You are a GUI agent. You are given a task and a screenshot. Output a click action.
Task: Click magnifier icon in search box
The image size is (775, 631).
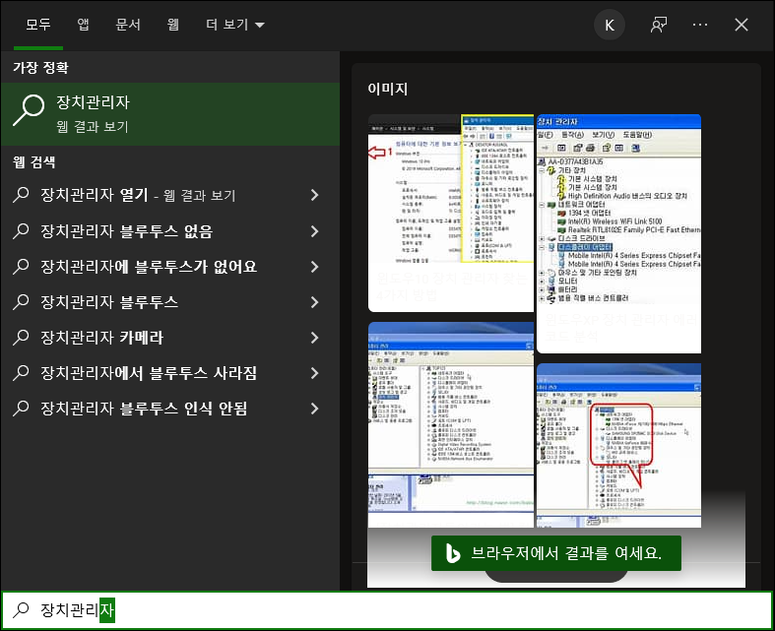21,609
